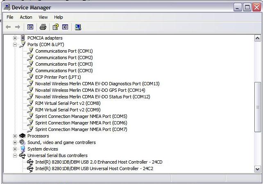This screenshot has width=263, height=184.
Task: Click the scrollbar down arrow
Action: click(x=257, y=169)
